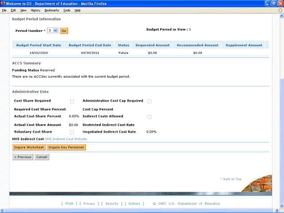
Task: Enable the Indirect Costs Allowed checkbox
Action: (149, 117)
